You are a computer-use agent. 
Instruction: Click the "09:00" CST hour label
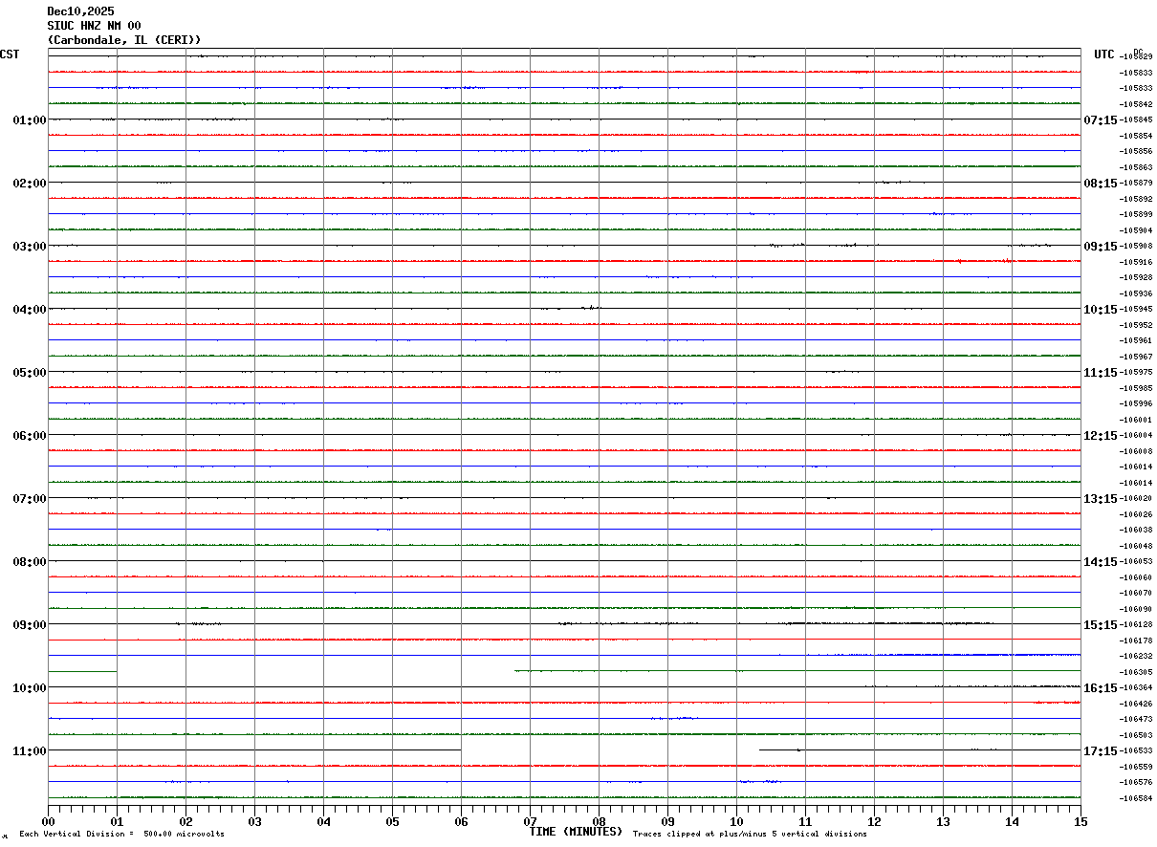click(29, 624)
